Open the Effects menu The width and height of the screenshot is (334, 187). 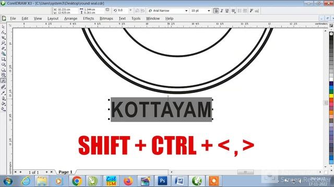click(88, 19)
